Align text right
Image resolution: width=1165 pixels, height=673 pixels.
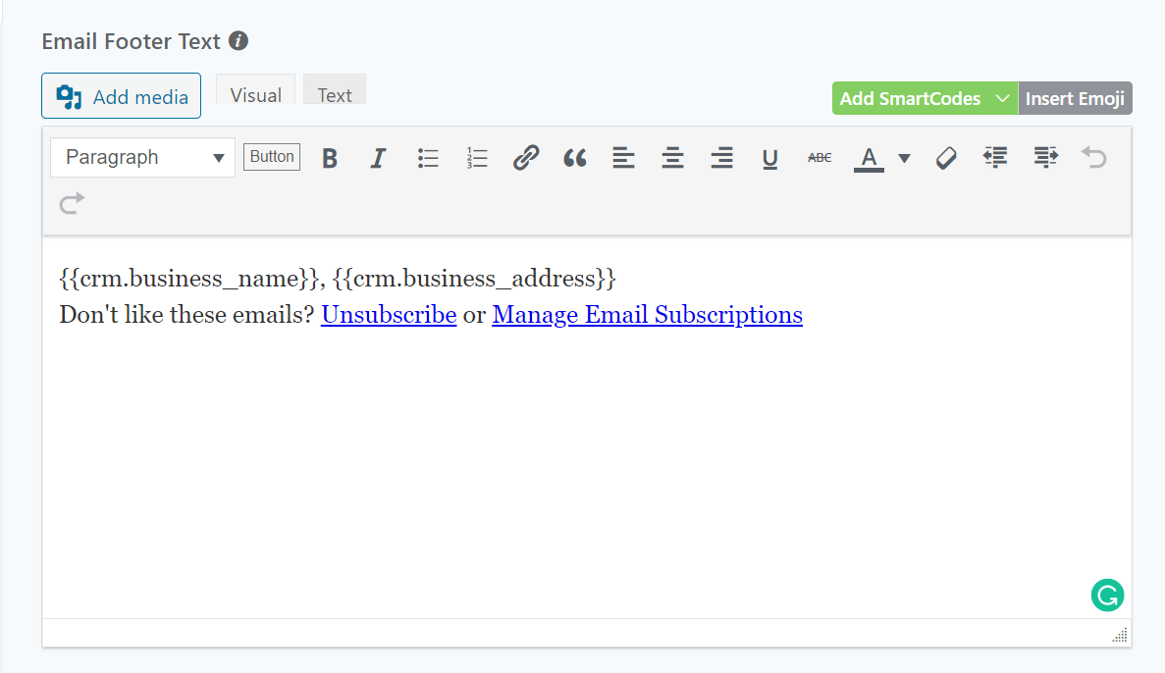721,158
